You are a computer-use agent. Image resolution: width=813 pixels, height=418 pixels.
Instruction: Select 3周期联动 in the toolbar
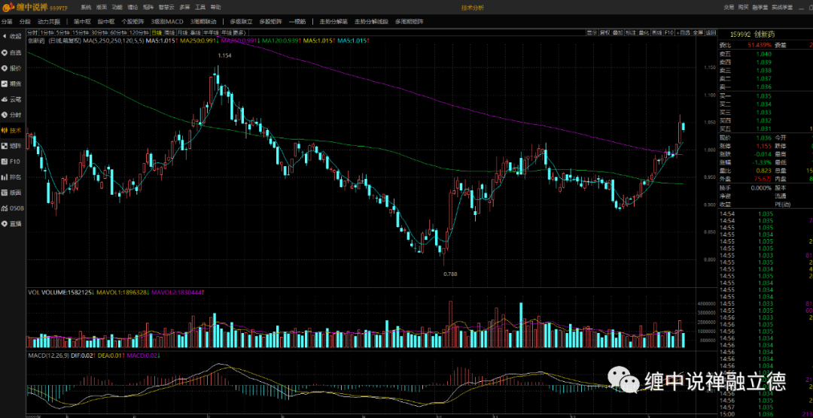203,22
